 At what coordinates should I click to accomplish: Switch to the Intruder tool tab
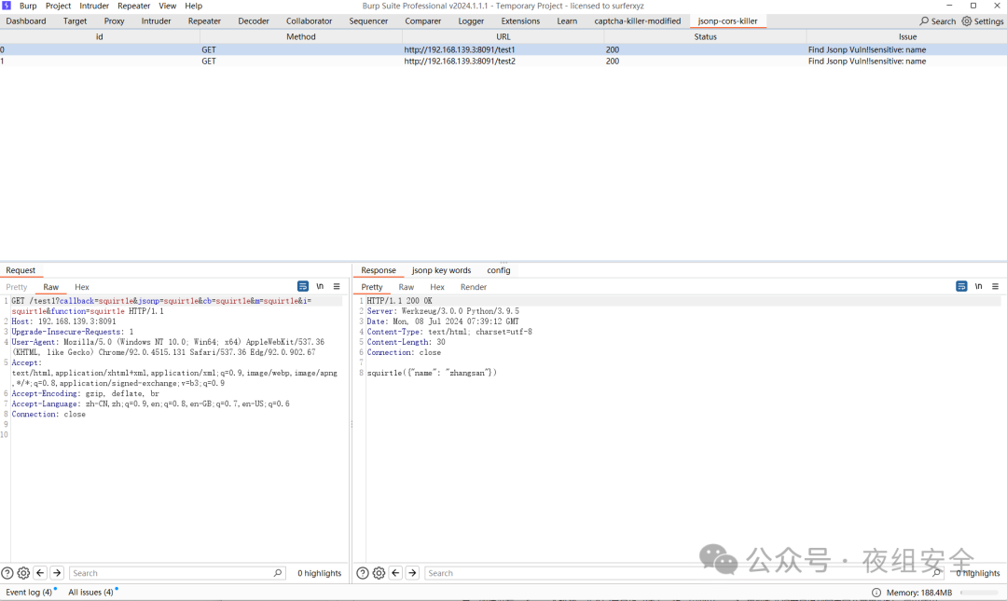(x=156, y=21)
